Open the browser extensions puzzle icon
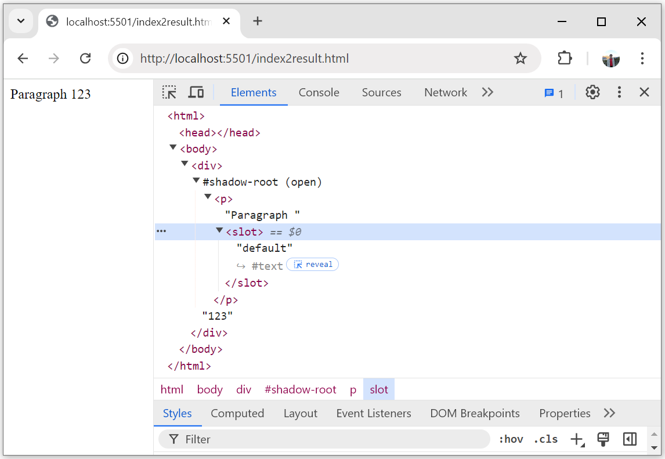Screen dimensions: 665x459 [x=563, y=58]
